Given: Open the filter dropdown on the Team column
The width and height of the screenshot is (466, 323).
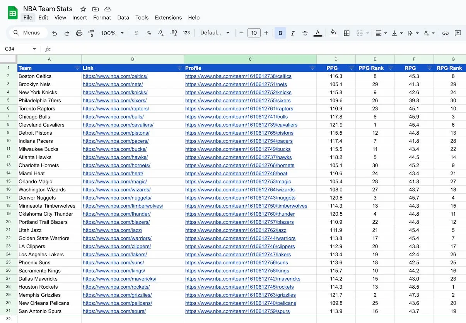Looking at the screenshot, I should pyautogui.click(x=77, y=68).
